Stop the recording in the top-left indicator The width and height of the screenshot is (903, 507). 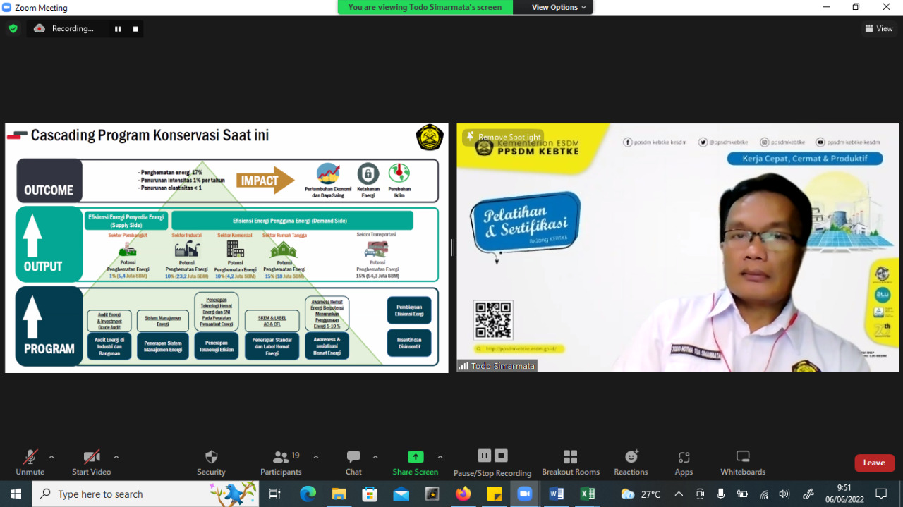135,29
